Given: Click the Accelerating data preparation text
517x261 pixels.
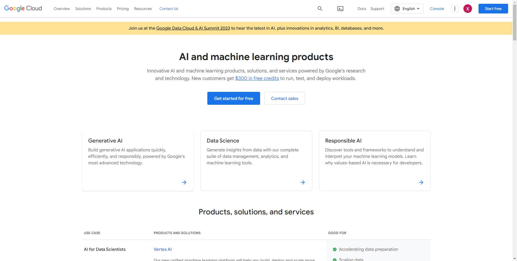Looking at the screenshot, I should pyautogui.click(x=368, y=249).
